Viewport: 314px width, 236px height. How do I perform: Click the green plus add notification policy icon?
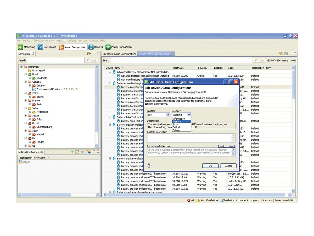click(x=72, y=152)
